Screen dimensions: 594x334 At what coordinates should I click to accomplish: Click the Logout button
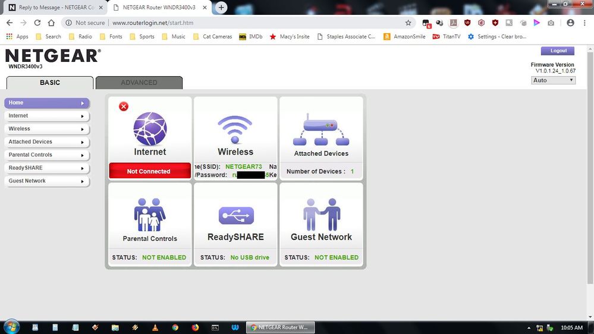[x=558, y=51]
